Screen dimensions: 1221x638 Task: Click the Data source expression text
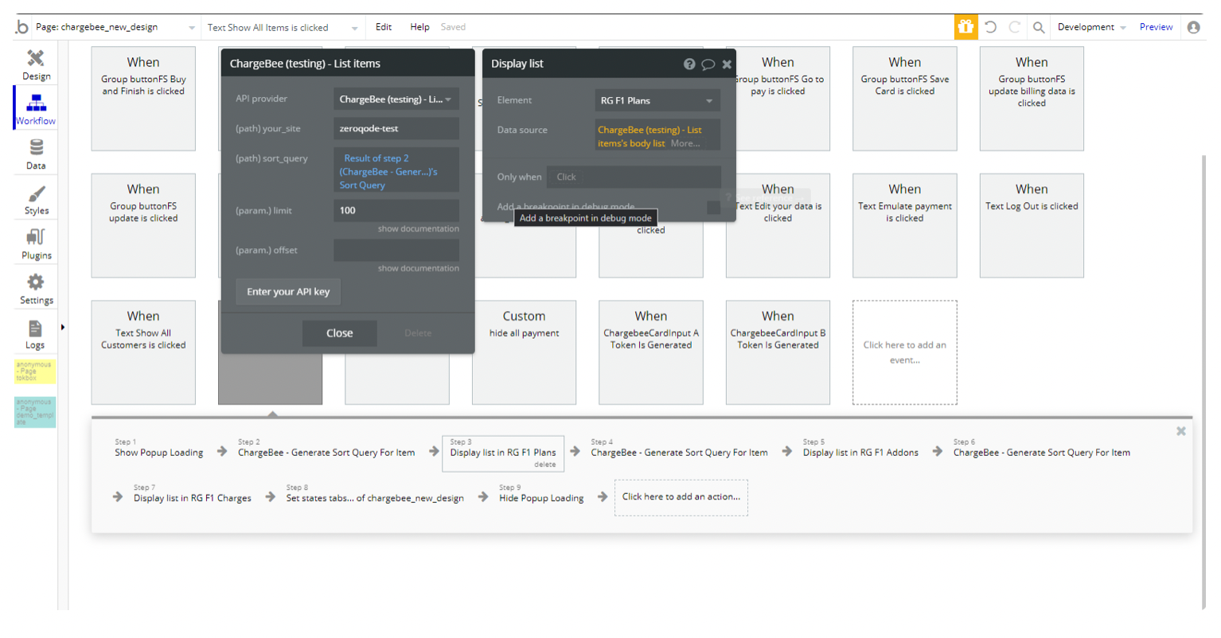[x=650, y=136]
